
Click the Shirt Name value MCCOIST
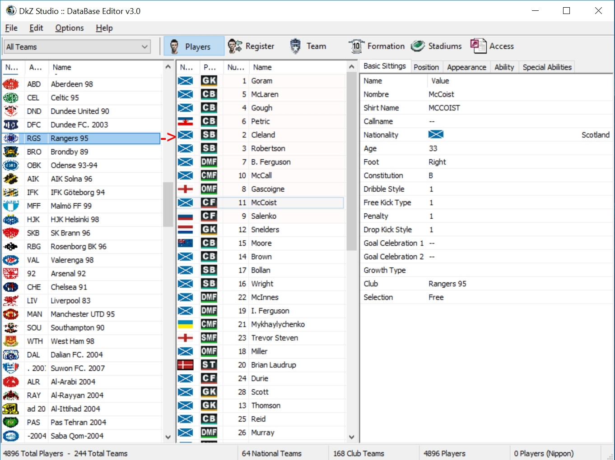point(444,108)
